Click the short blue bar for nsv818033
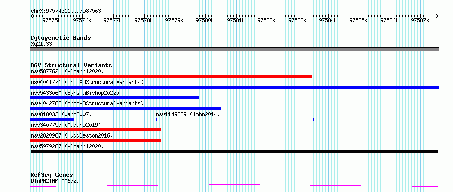Viewport: 453px width, 192px height. click(52, 119)
